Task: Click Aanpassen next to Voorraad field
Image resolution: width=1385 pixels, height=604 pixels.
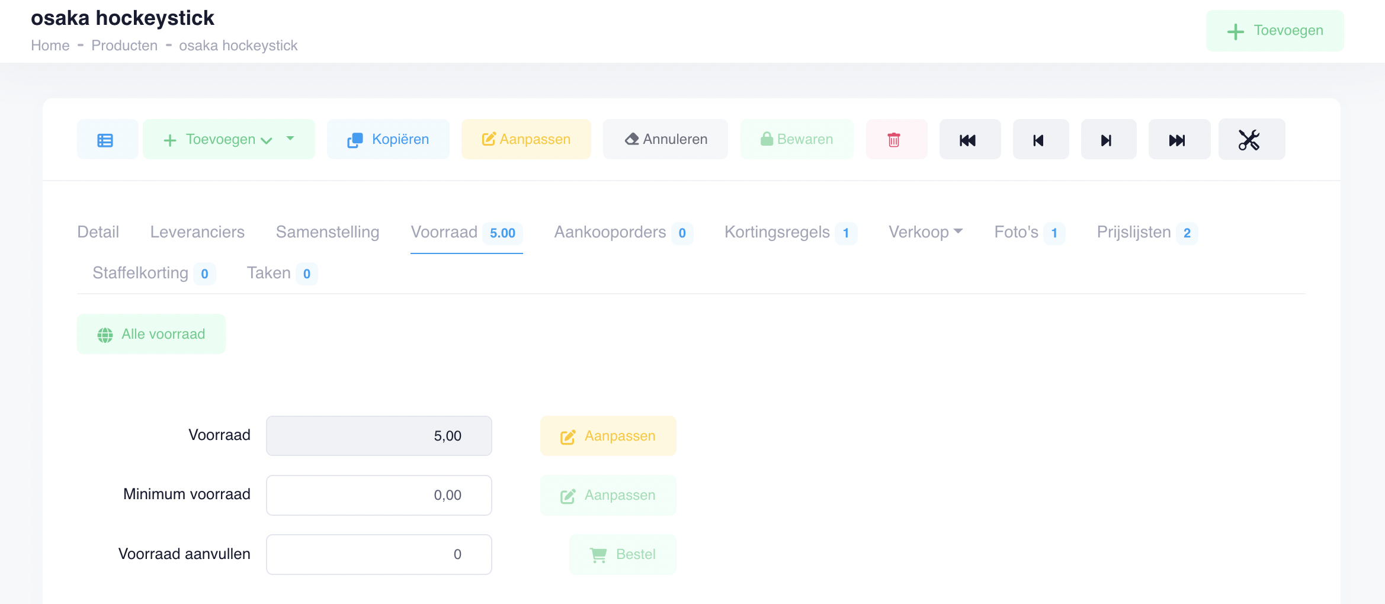Action: click(608, 436)
